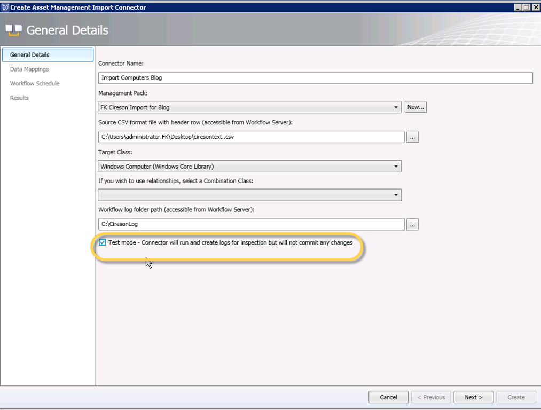Click the General Details header icon
Screen dimensions: 541x410
coord(13,30)
